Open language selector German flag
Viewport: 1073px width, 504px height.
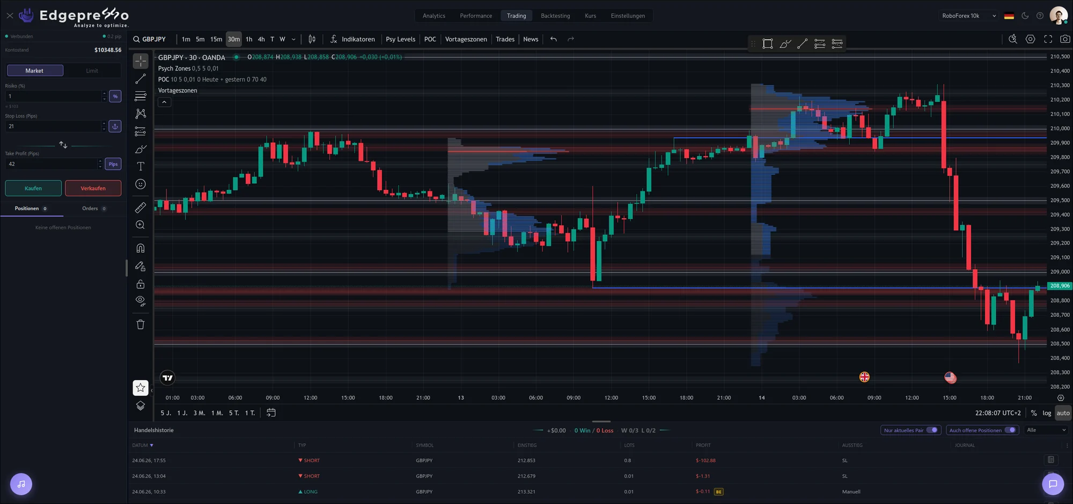[x=1009, y=16]
